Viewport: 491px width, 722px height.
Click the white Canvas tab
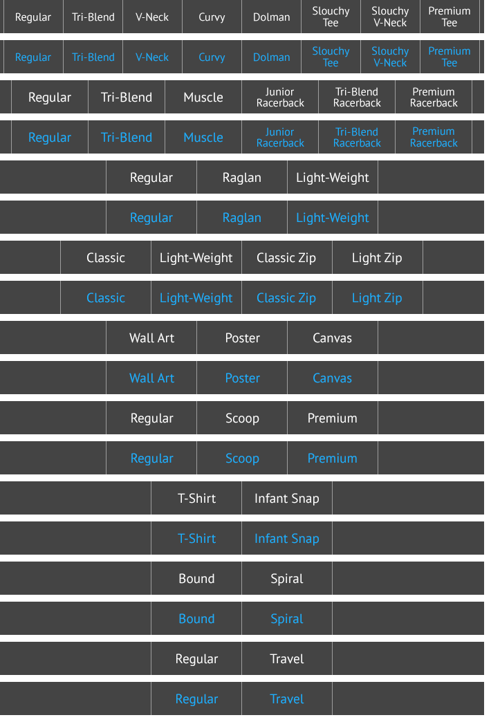[x=332, y=338]
